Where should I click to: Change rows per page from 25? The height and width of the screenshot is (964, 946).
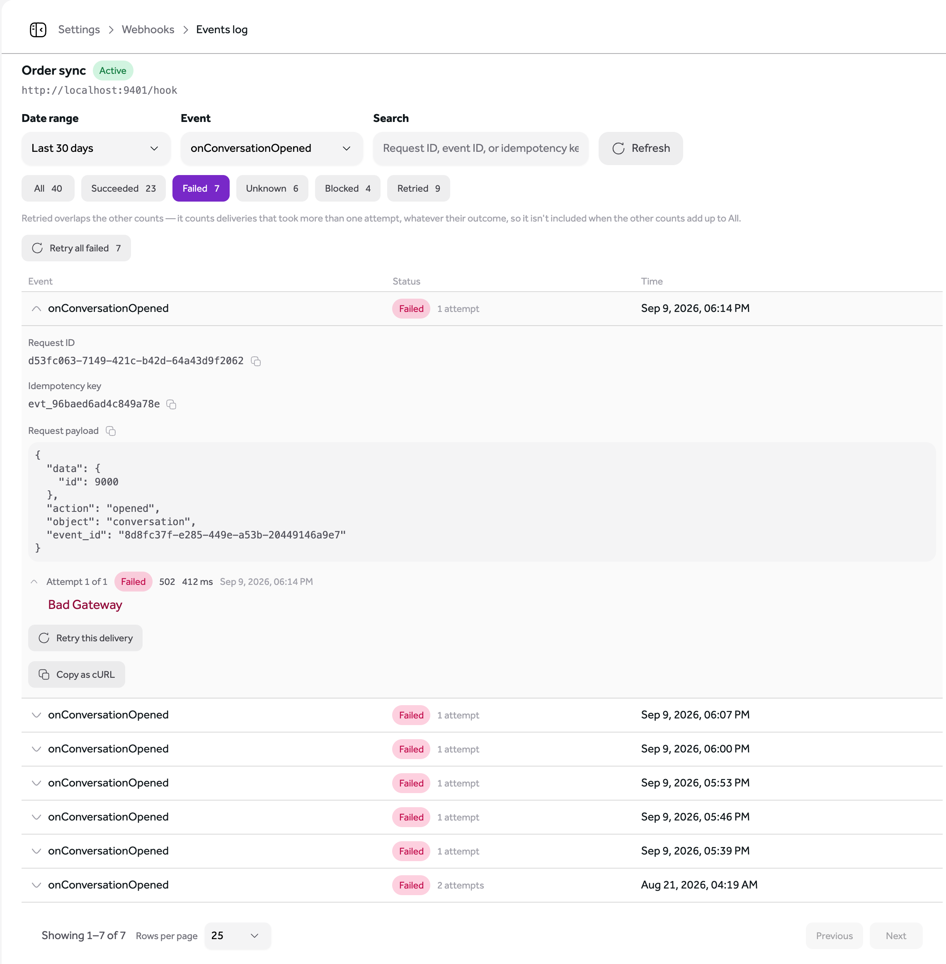coord(238,936)
